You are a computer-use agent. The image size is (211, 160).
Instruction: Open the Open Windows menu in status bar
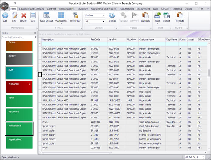11,157
